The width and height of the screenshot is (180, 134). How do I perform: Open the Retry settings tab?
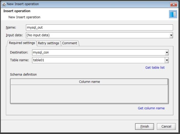pos(48,43)
